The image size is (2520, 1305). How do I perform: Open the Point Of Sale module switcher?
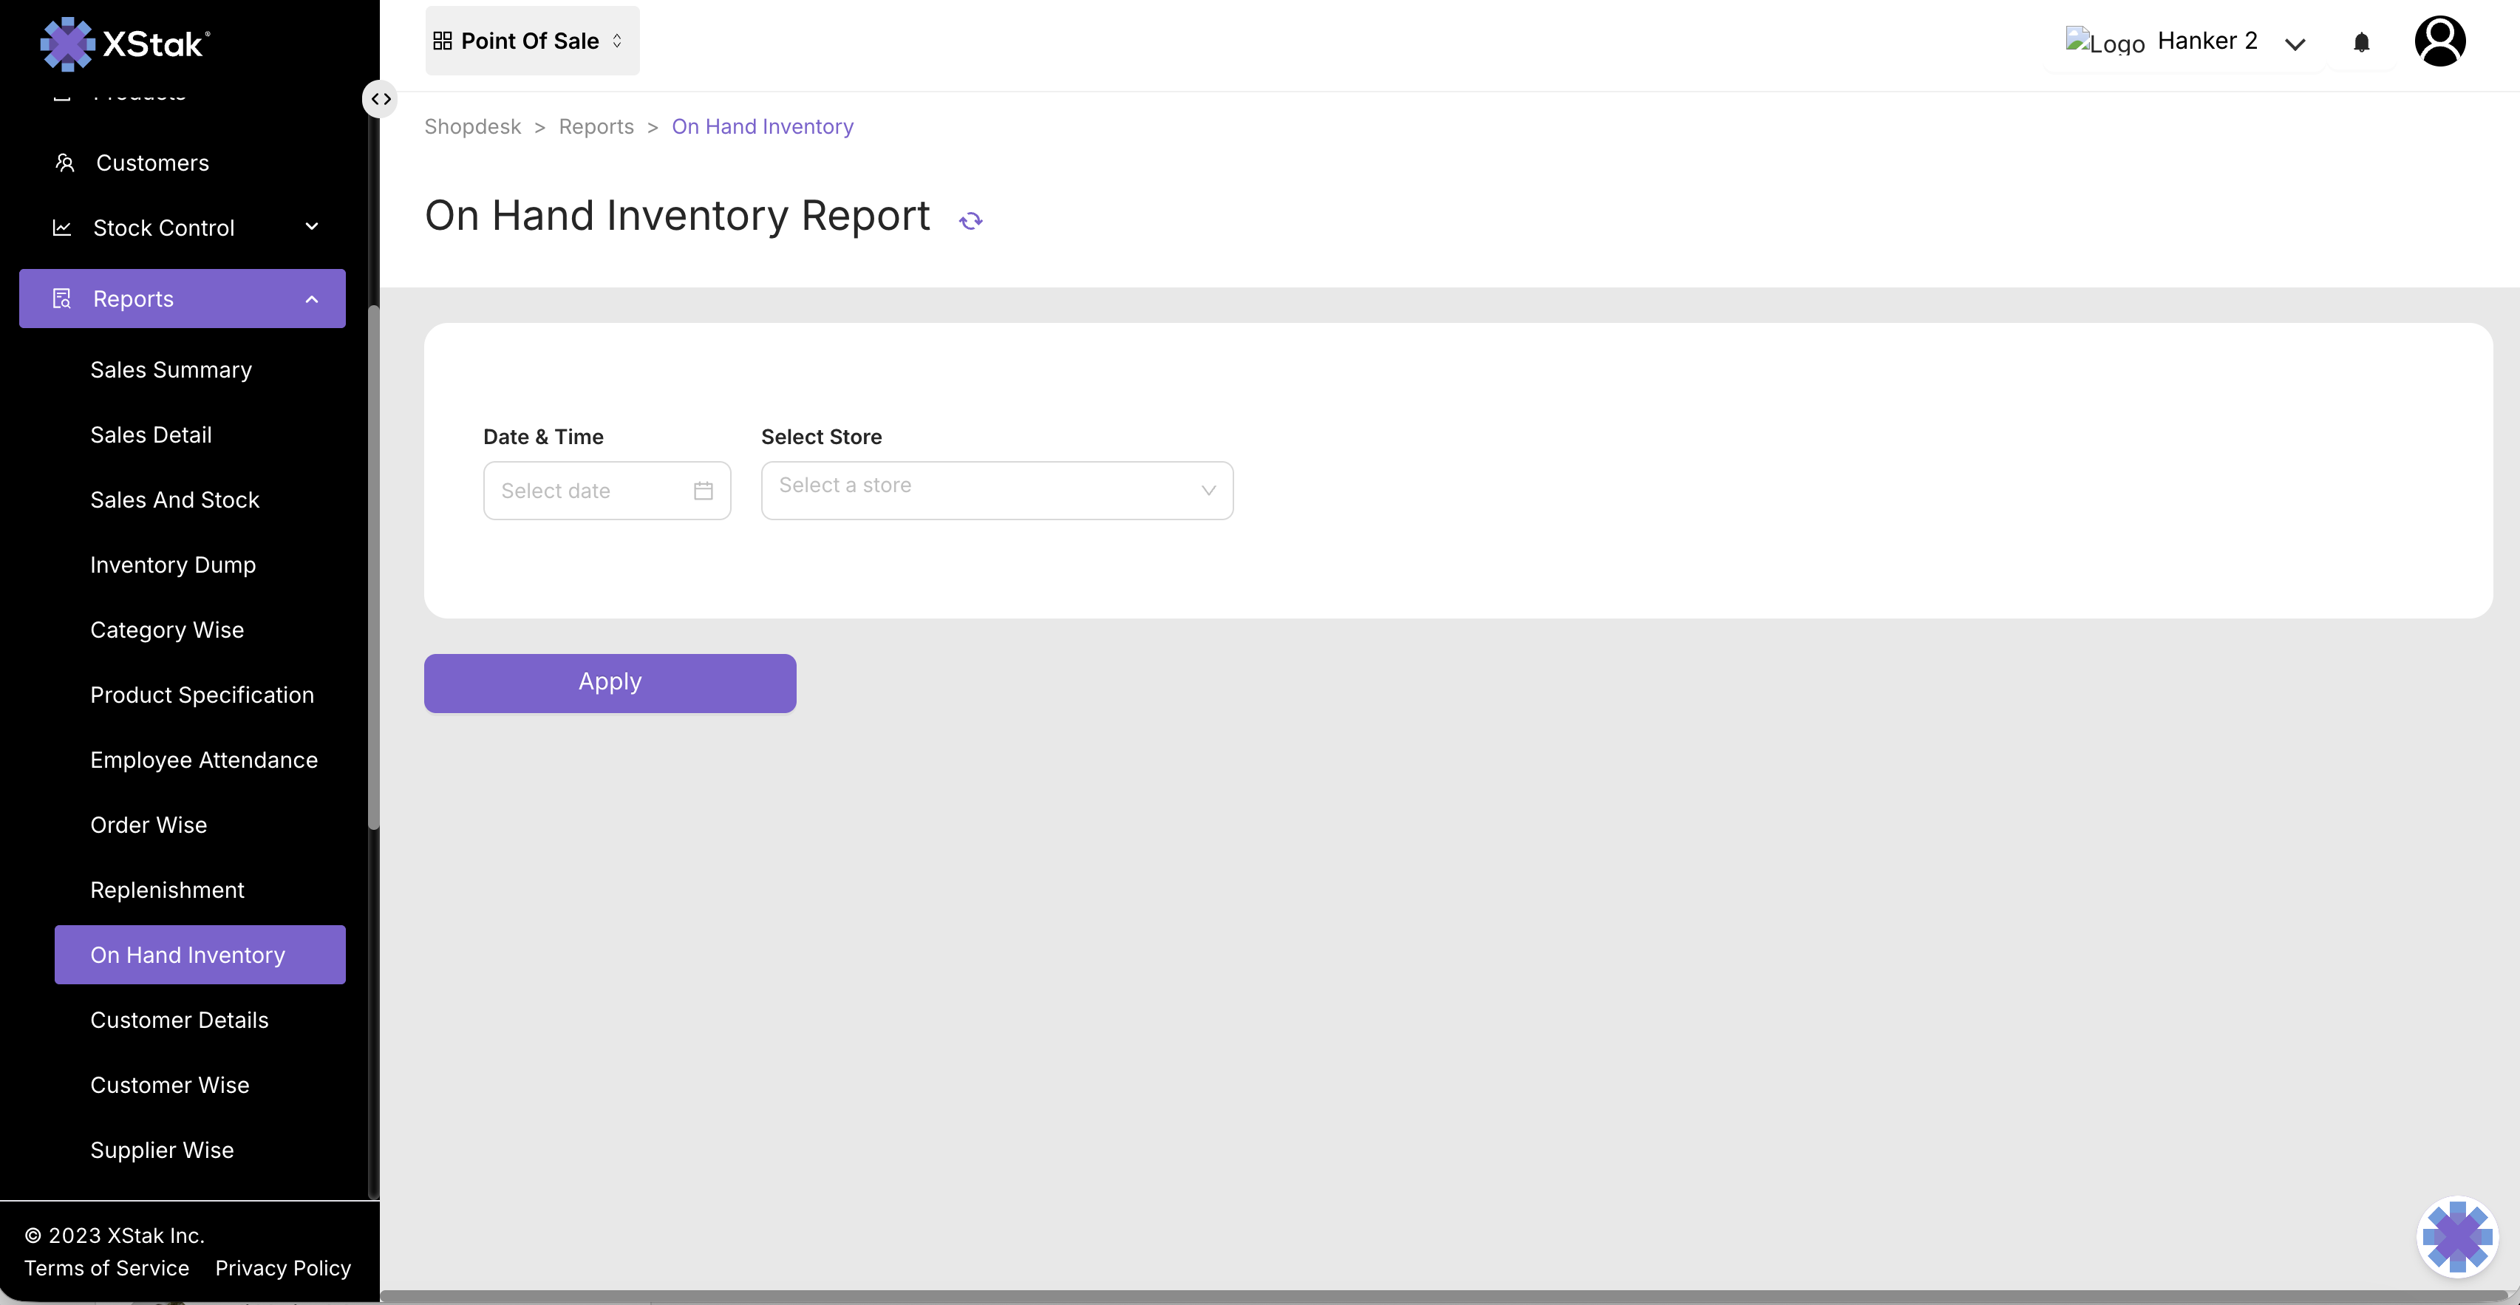[531, 41]
